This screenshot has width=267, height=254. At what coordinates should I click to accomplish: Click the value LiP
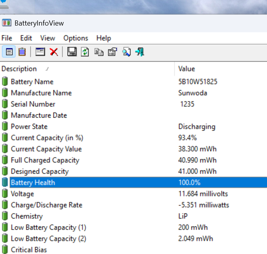click(183, 216)
